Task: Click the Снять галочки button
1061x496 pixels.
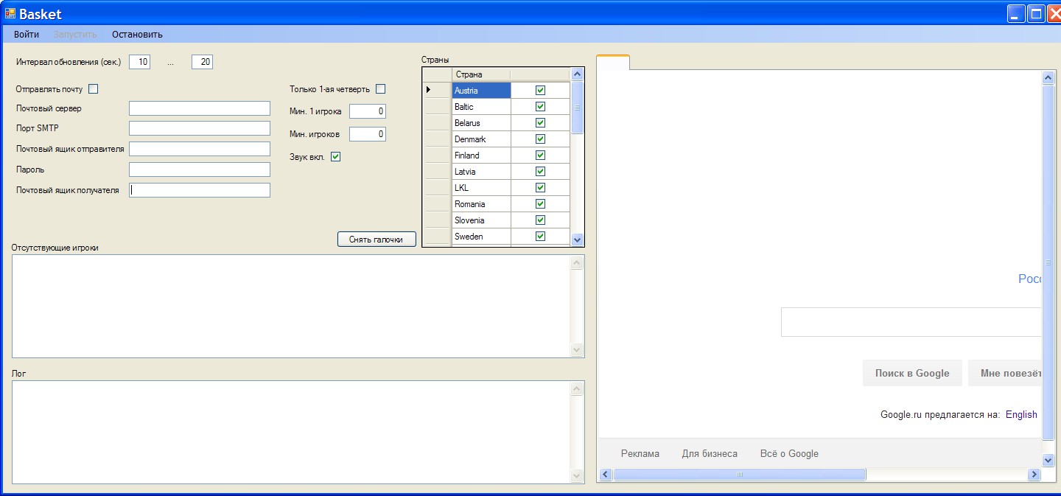Action: coord(377,240)
